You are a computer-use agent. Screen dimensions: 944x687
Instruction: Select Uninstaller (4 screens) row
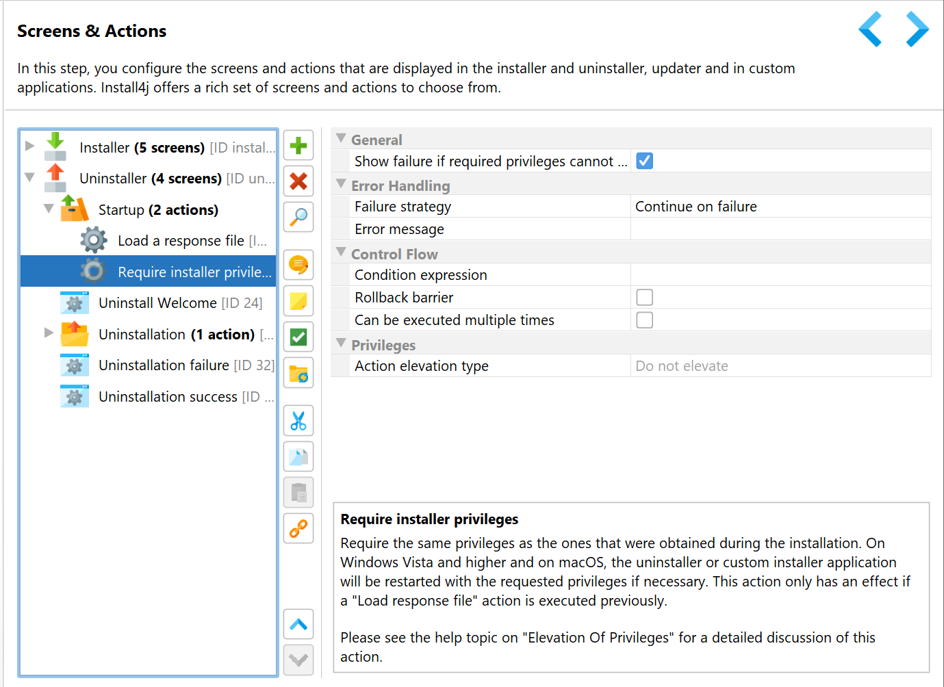tap(149, 179)
